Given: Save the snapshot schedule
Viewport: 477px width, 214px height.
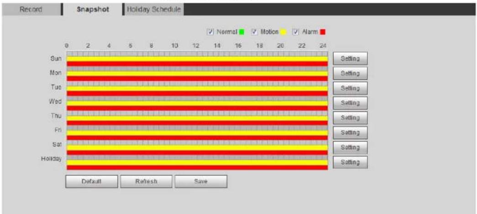Looking at the screenshot, I should (201, 182).
